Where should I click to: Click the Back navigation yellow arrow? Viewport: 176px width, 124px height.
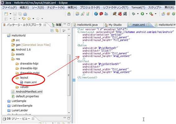tap(29, 19)
